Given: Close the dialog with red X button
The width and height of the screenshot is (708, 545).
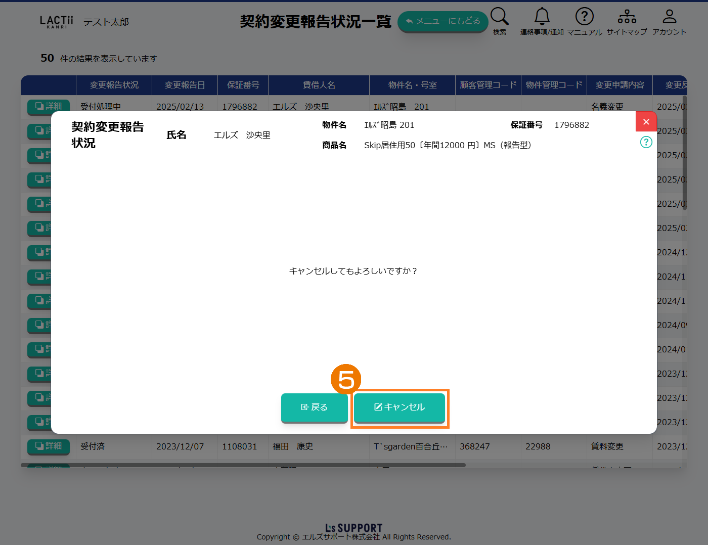Looking at the screenshot, I should pyautogui.click(x=646, y=122).
